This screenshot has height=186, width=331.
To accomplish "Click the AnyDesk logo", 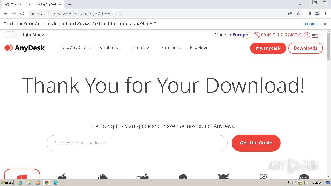I will point(25,48).
